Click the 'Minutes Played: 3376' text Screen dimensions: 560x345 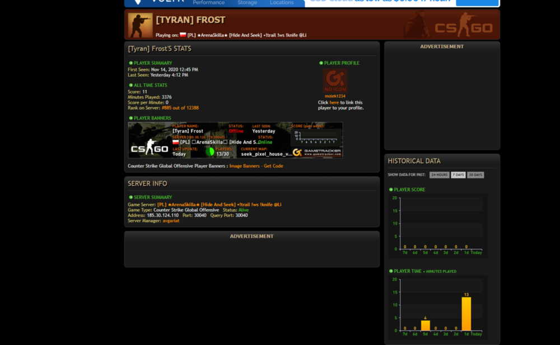(x=150, y=97)
